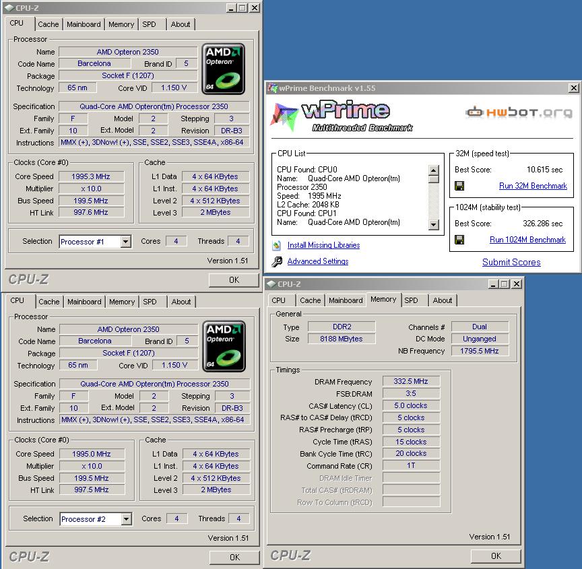Click the 1024M best score 326.286 sec
This screenshot has width=582, height=569.
pyautogui.click(x=543, y=224)
